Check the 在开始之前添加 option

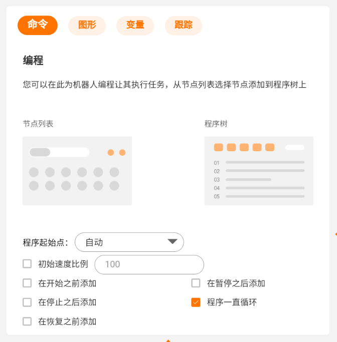click(x=27, y=283)
